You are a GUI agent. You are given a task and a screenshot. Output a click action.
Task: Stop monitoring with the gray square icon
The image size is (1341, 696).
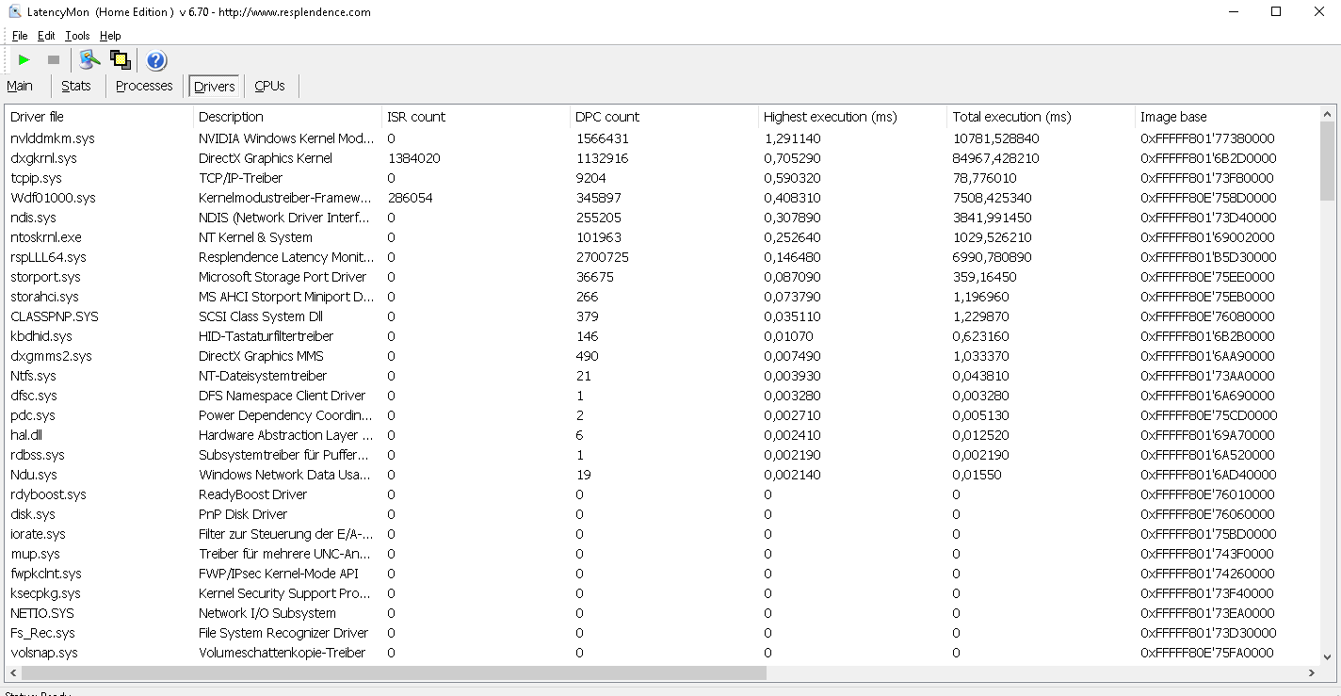tap(54, 60)
